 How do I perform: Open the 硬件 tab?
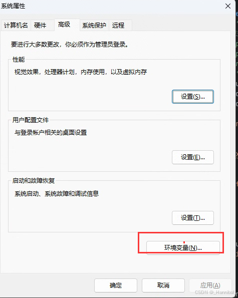point(40,25)
